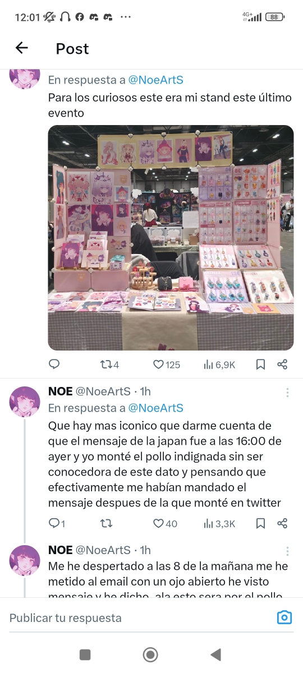View the 6,9K analytics of the photo tweet
Screen dimensions: 303x673
tap(219, 365)
